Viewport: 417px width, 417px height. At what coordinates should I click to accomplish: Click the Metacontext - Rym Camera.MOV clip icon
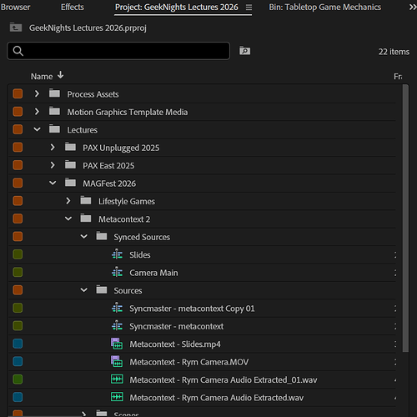point(117,361)
